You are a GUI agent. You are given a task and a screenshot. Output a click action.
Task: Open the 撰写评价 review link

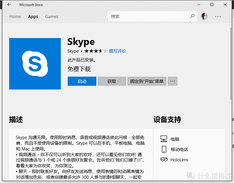pos(118,51)
